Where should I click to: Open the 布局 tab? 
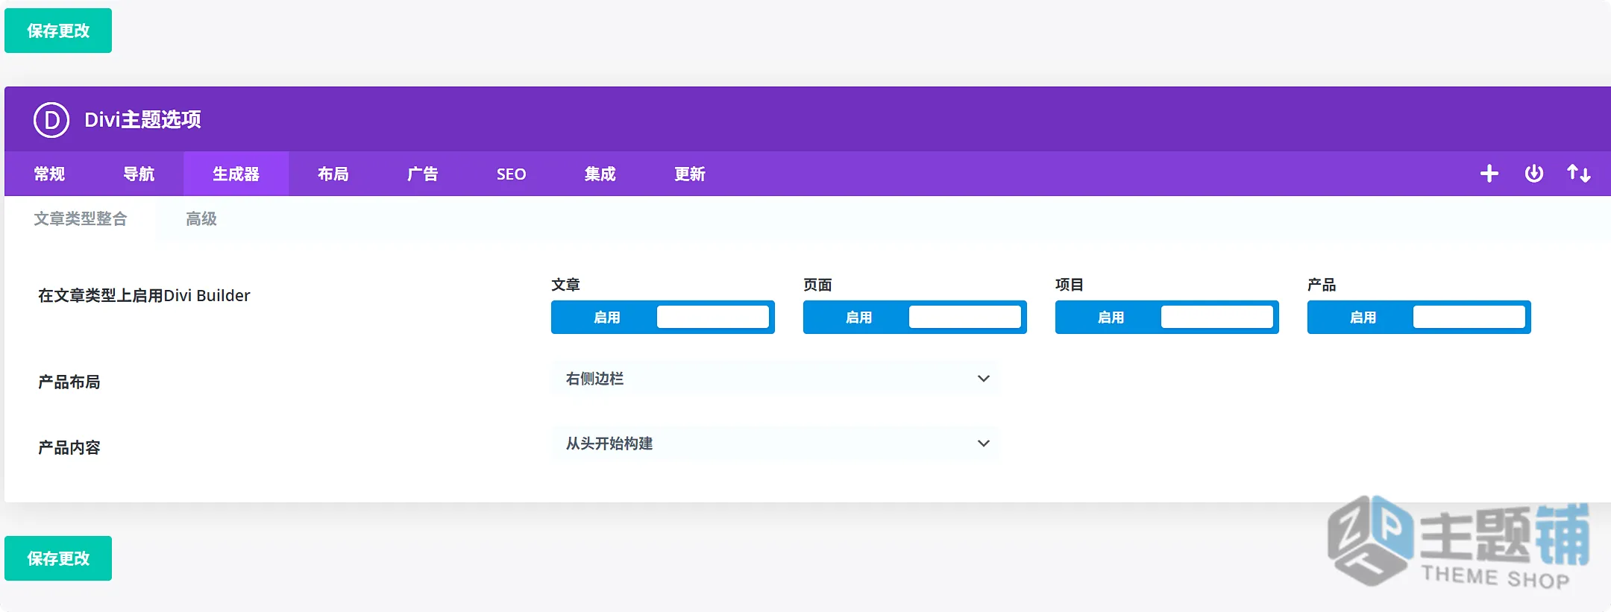[x=333, y=174]
